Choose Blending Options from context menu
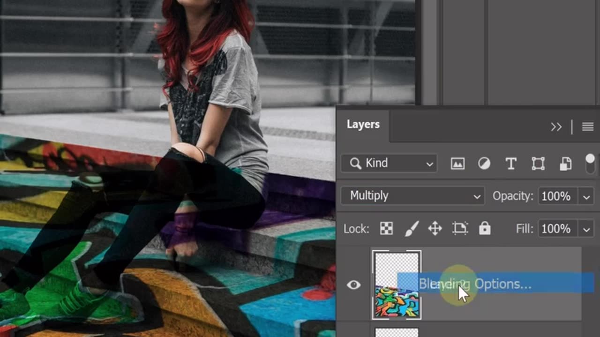Screen dimensions: 600x337 coord(495,284)
